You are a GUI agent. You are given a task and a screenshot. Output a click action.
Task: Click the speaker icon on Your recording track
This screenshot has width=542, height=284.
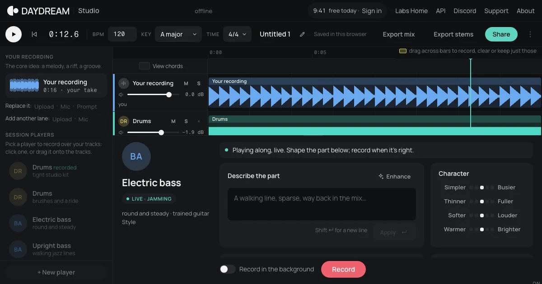click(121, 95)
